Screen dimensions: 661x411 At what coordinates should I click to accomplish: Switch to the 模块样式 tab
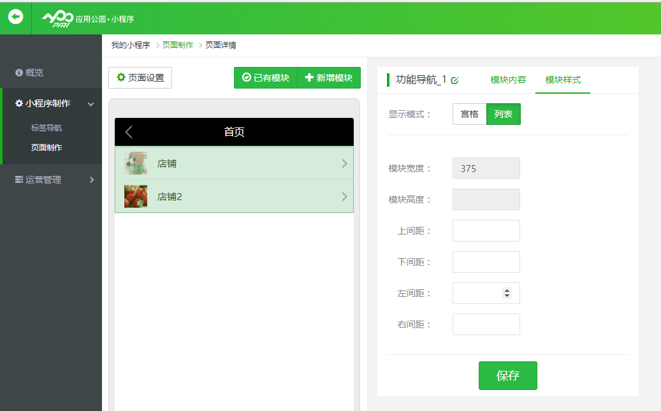click(x=563, y=80)
